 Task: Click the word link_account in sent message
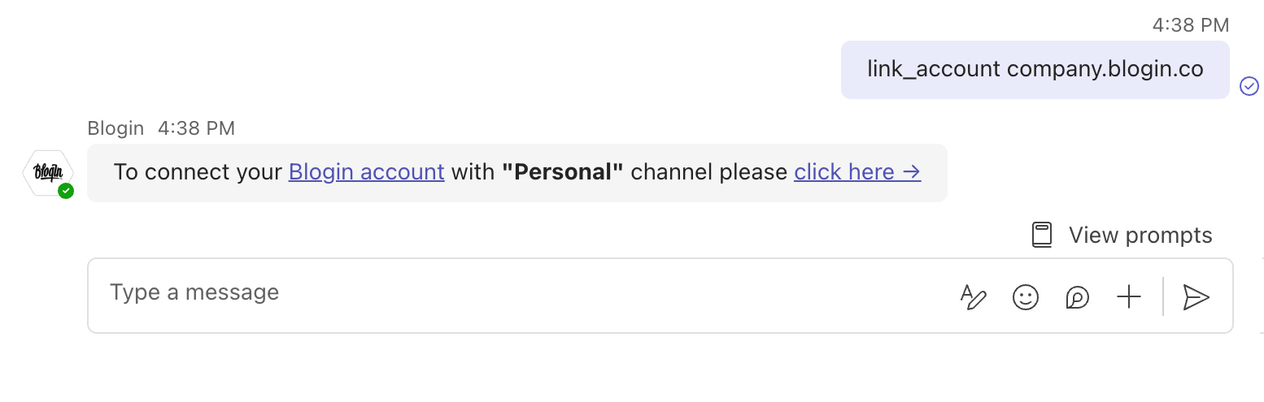(x=934, y=69)
